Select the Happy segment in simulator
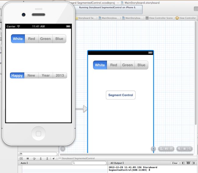 17,75
